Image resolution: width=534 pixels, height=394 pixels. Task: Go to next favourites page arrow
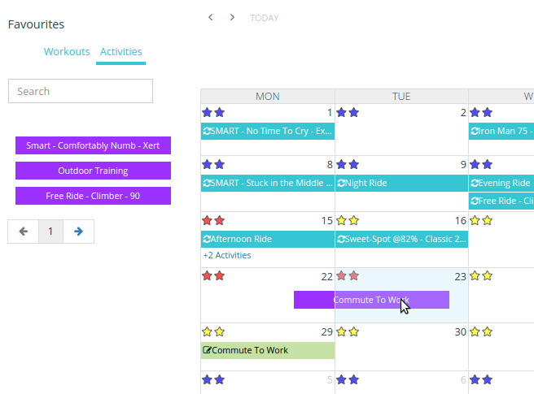tap(78, 232)
